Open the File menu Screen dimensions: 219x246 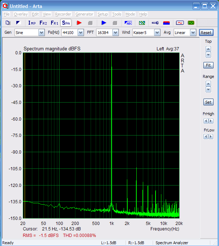(7, 14)
